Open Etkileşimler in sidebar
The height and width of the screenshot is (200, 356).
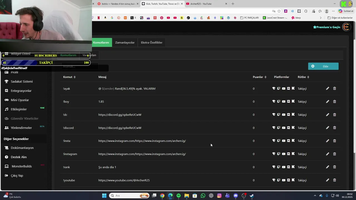(x=19, y=109)
